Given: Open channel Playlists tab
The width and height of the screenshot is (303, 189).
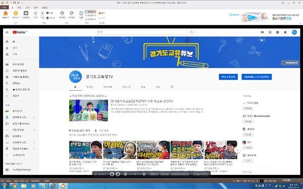Looking at the screenshot, I should 108,87.
